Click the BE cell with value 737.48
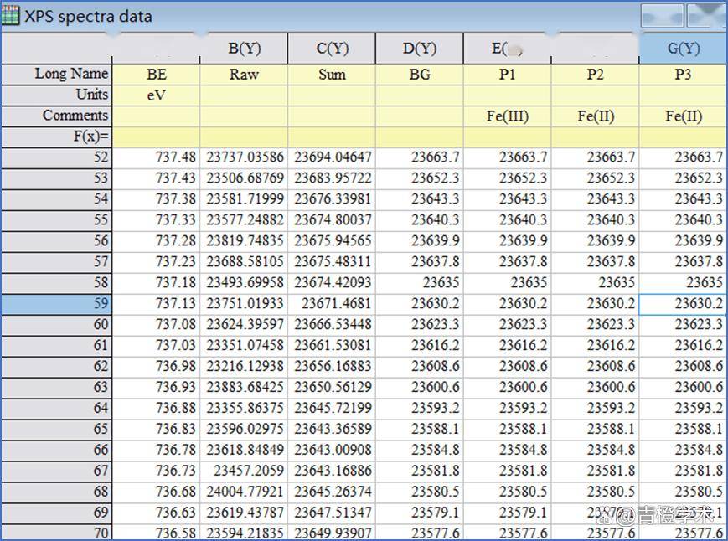This screenshot has width=728, height=541. point(157,157)
